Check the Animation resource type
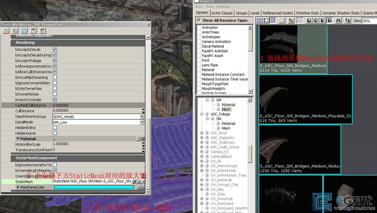377x213 pixels. [x=199, y=27]
